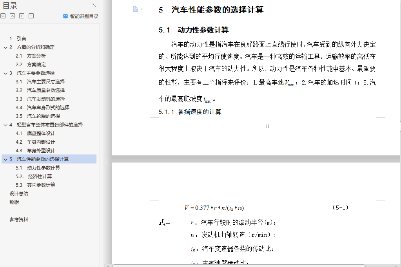401x267 pixels.
Task: Navigate to 4.1 底盘整体设计
Action: pos(35,133)
